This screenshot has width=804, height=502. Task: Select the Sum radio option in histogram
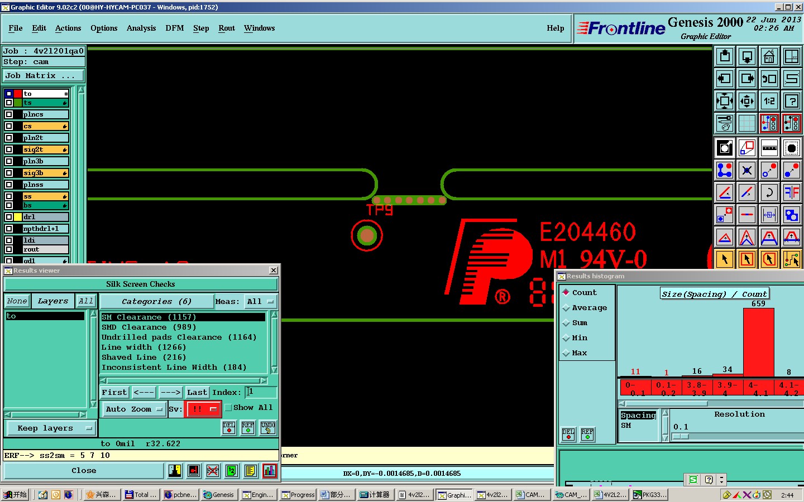click(566, 323)
